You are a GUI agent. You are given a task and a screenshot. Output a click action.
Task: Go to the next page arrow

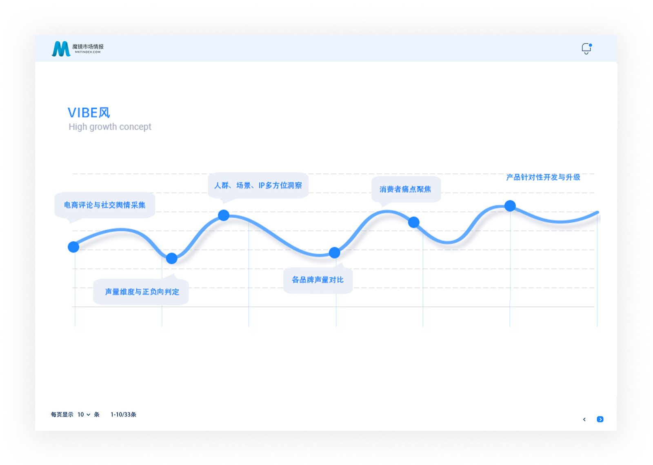point(600,419)
